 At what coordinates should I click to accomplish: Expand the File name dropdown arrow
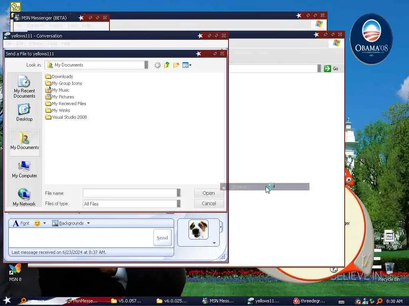click(179, 193)
